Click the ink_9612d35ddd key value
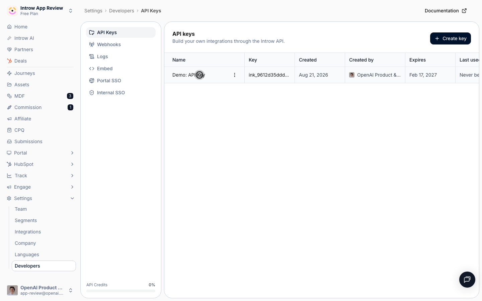Viewport: 482px width, 301px height. 269,75
